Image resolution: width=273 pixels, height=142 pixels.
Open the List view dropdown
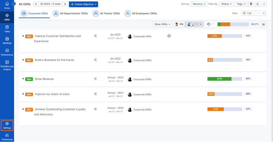(254, 13)
